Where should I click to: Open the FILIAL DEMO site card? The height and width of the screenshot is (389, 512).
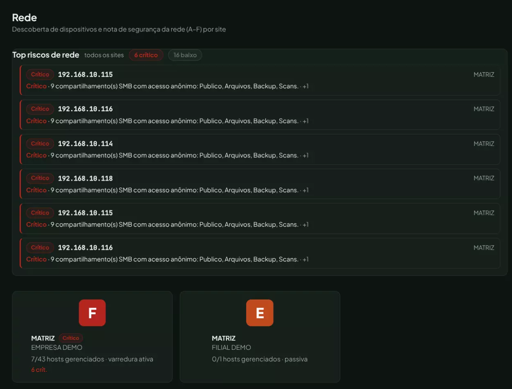point(260,337)
